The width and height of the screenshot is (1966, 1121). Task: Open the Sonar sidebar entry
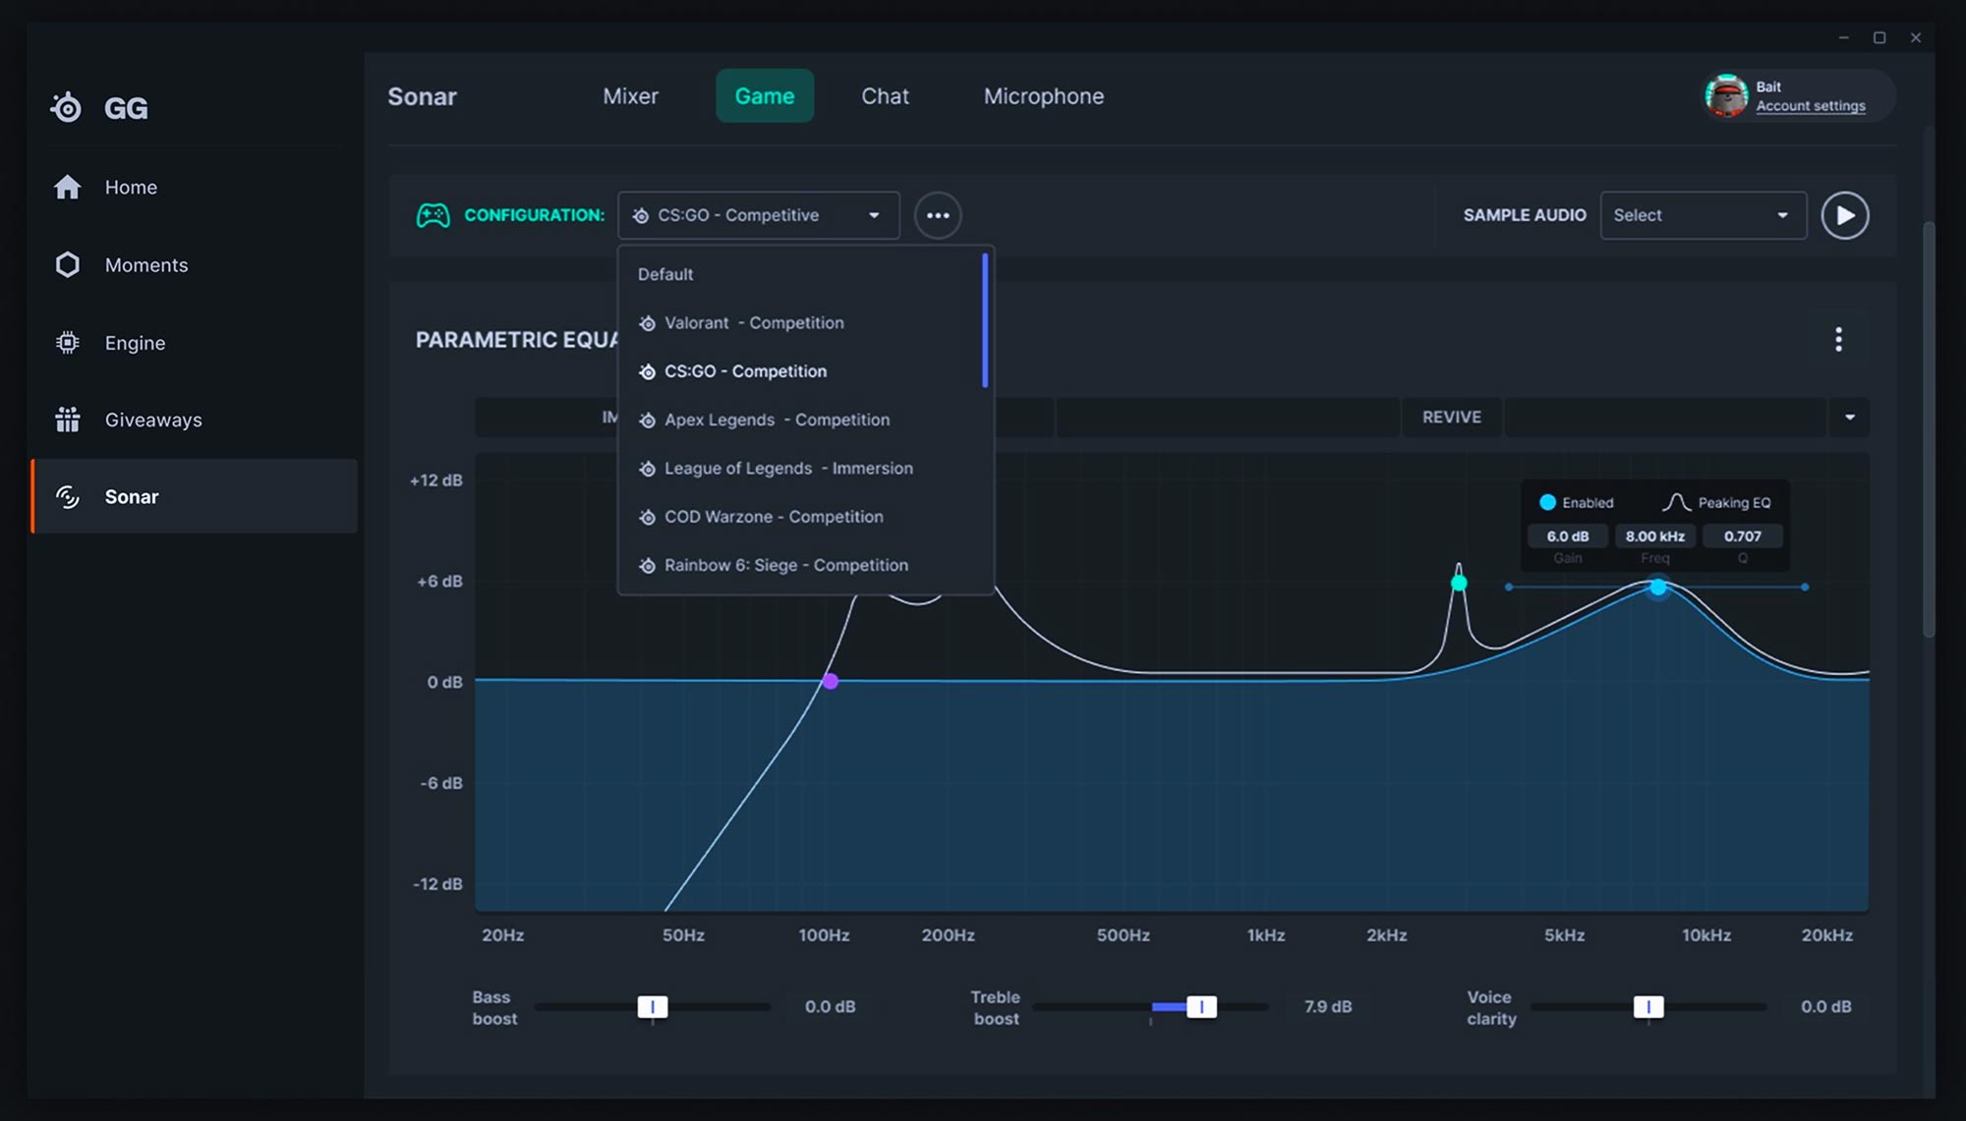click(195, 496)
